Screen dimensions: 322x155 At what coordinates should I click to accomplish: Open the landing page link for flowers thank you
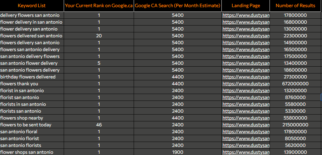246,84
